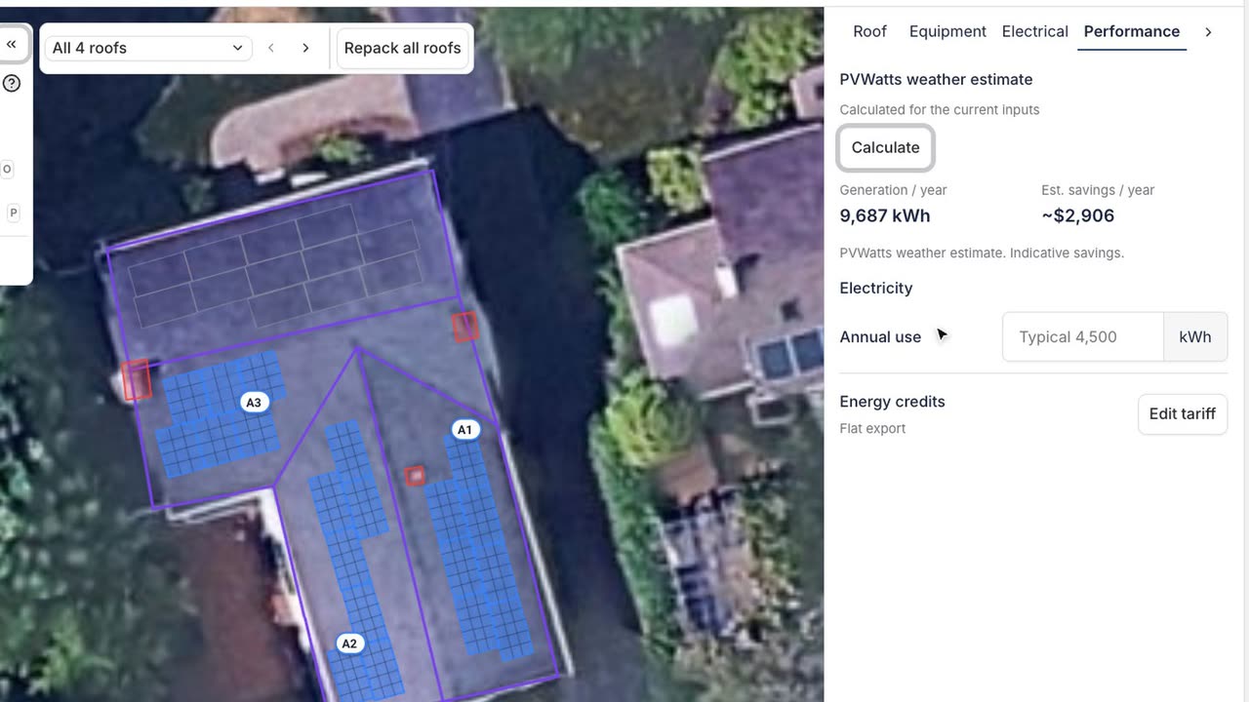Click the ~$2,906 savings value
The width and height of the screenshot is (1249, 702).
[x=1077, y=215]
